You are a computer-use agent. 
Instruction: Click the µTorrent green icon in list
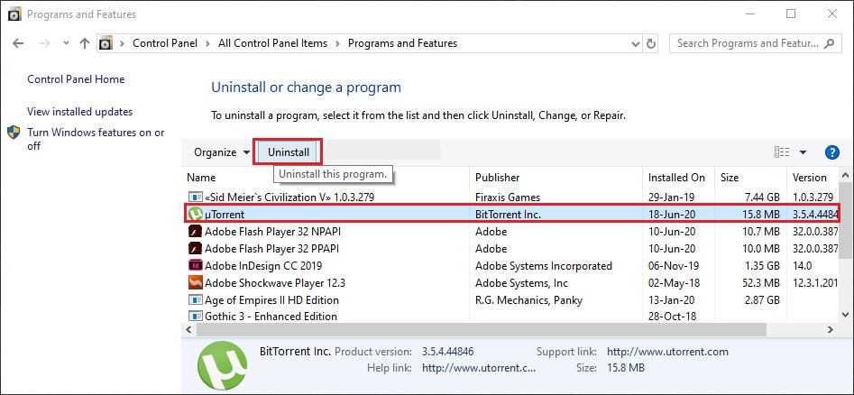coord(195,214)
